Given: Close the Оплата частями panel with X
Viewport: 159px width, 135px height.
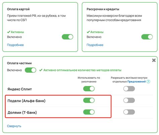Looking at the screenshot, I should click(x=154, y=60).
